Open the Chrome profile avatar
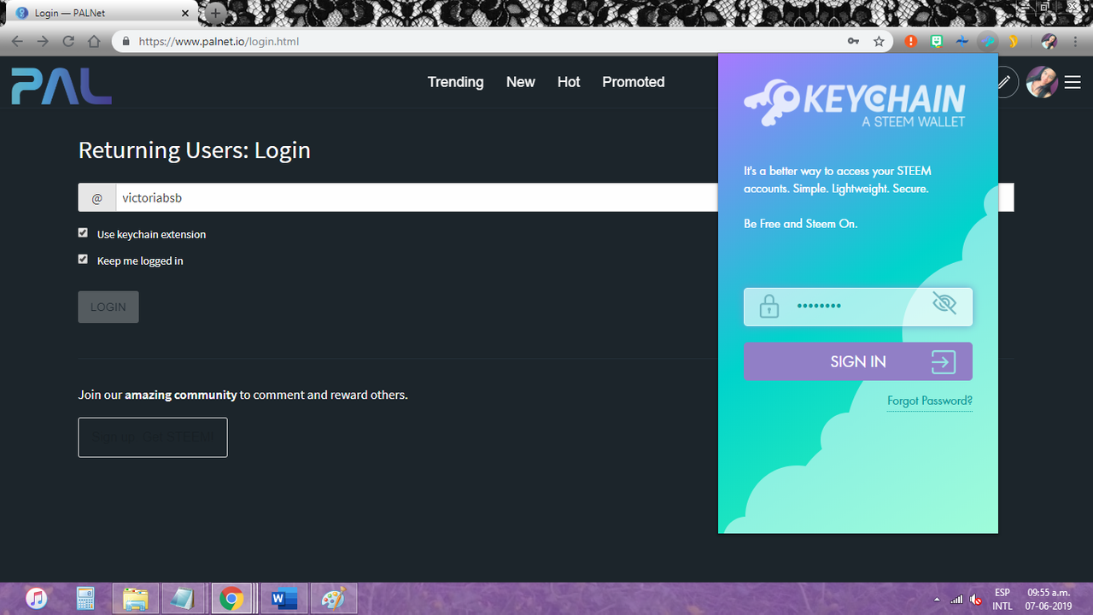The height and width of the screenshot is (615, 1093). tap(1049, 41)
